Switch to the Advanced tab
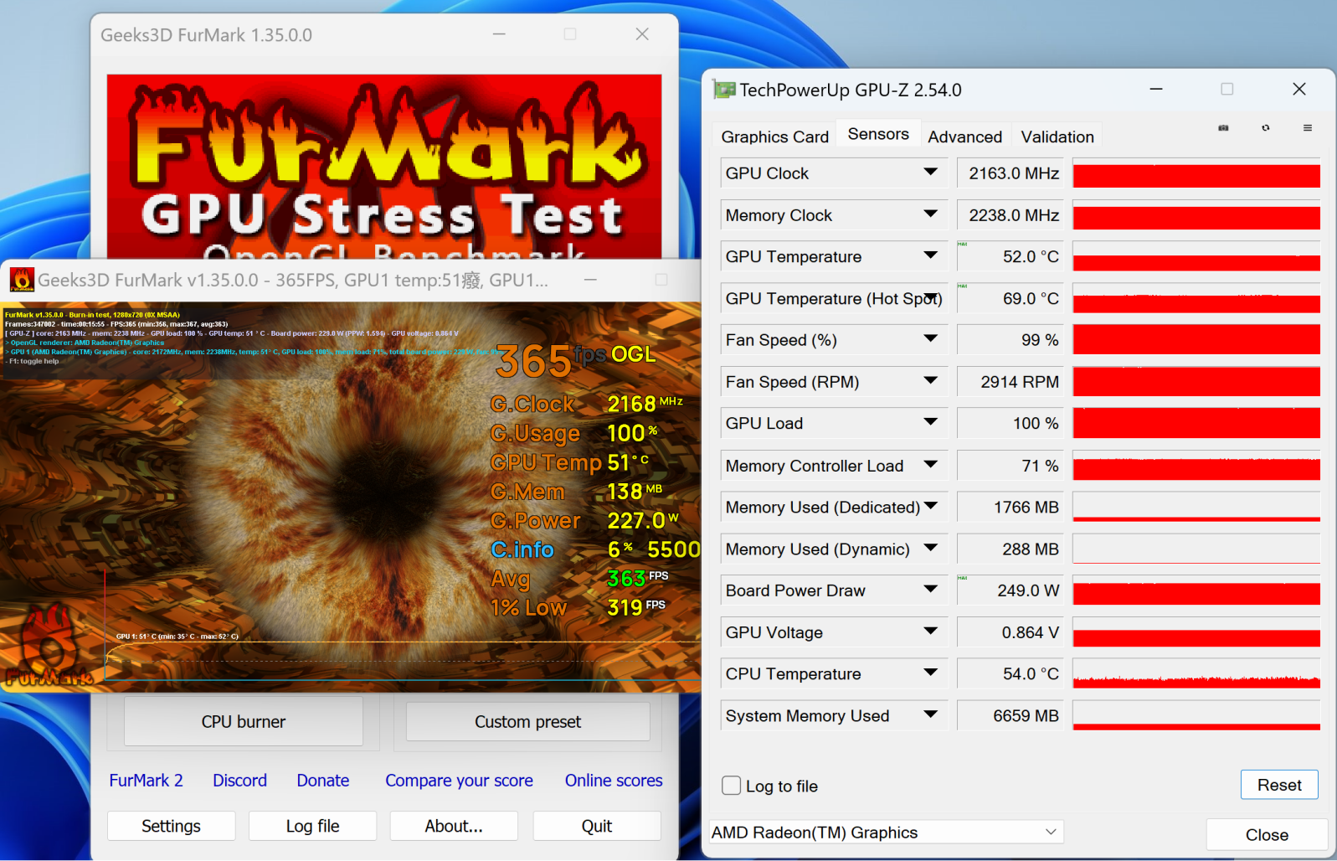The height and width of the screenshot is (861, 1337). (x=964, y=137)
